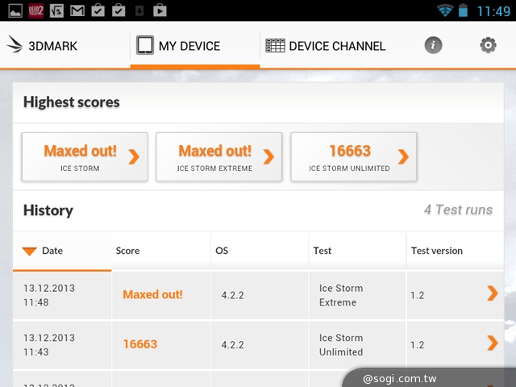The height and width of the screenshot is (387, 516).
Task: Switch to the Device Channel tab
Action: pyautogui.click(x=327, y=46)
